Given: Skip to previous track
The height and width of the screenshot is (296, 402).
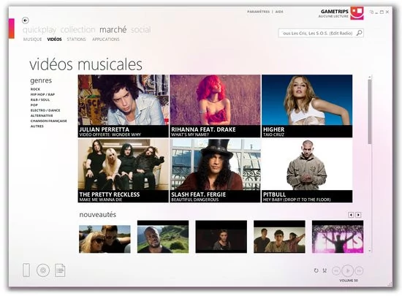Looking at the screenshot, I should pyautogui.click(x=336, y=270).
